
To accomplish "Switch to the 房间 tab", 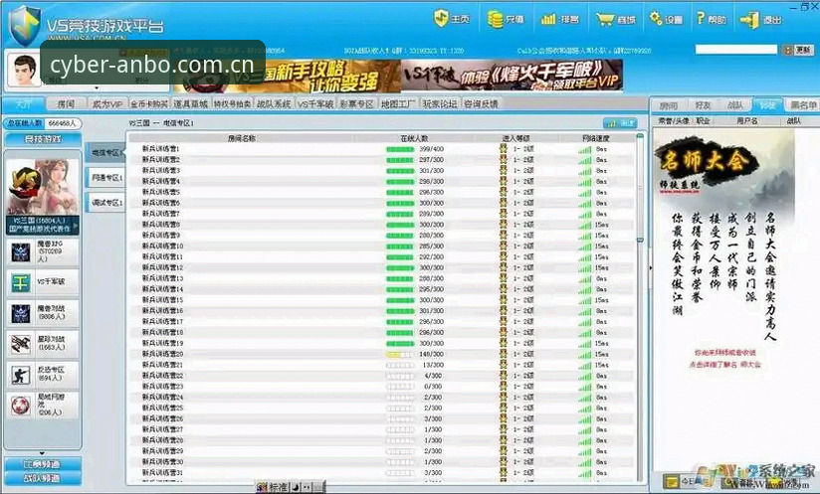I will pyautogui.click(x=66, y=104).
